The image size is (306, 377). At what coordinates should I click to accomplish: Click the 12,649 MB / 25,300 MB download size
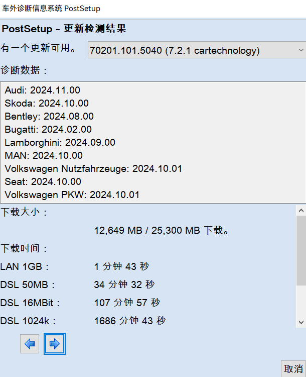point(161,230)
